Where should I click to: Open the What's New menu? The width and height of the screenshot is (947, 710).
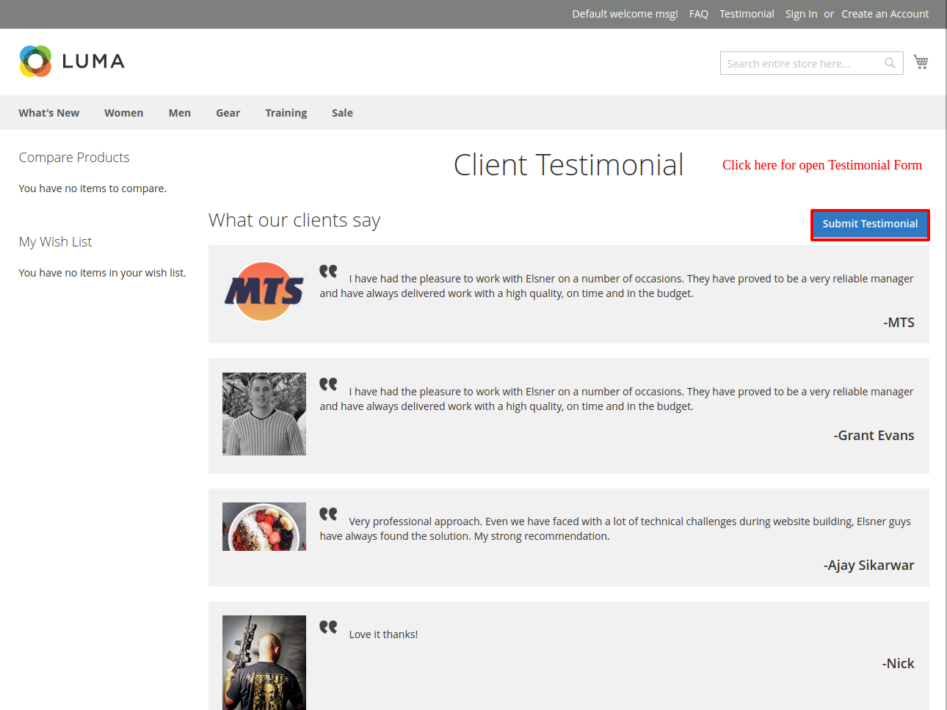coord(49,113)
